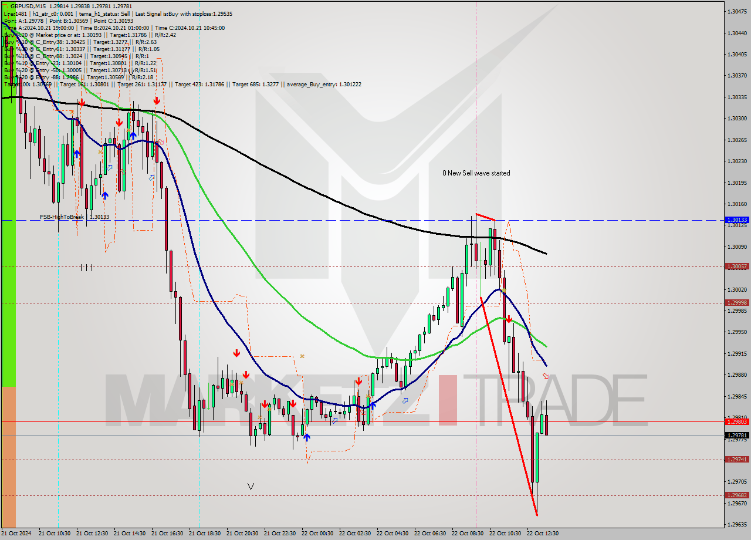The width and height of the screenshot is (751, 540).
Task: Click the '21 Oct 2024' date label
Action: 16,534
